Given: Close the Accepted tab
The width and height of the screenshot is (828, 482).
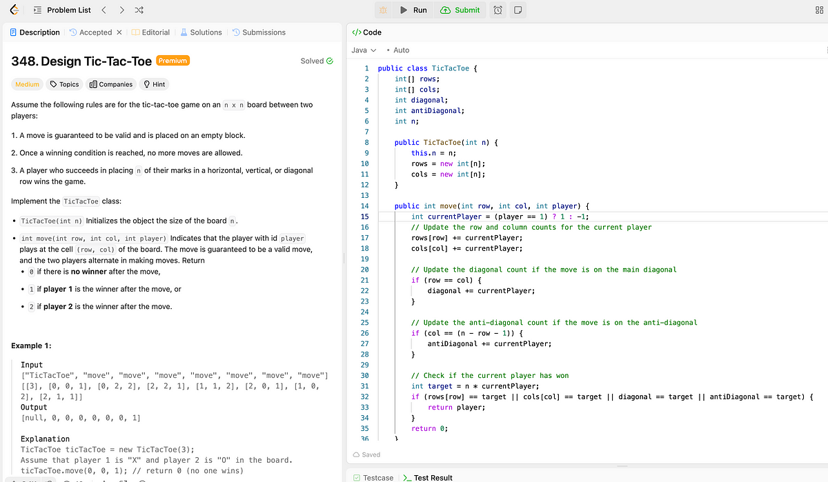Looking at the screenshot, I should pos(119,32).
